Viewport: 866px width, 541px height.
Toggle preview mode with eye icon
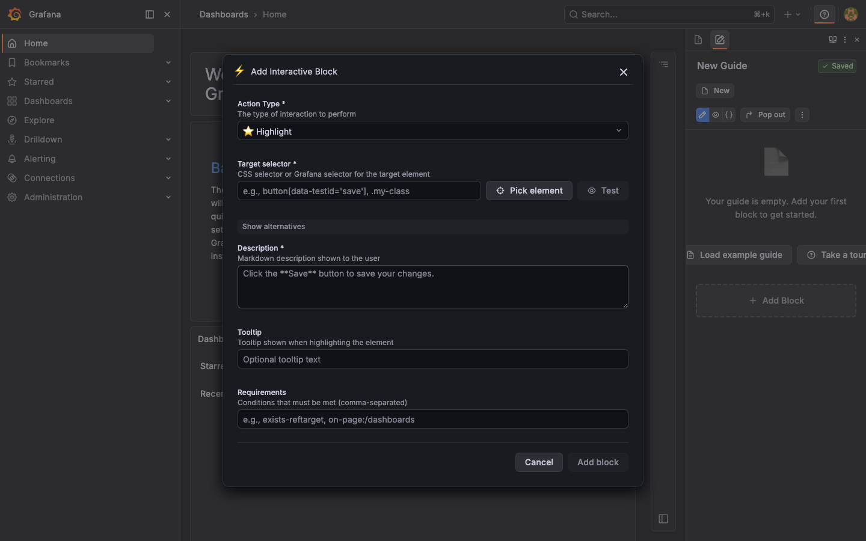[x=716, y=115]
